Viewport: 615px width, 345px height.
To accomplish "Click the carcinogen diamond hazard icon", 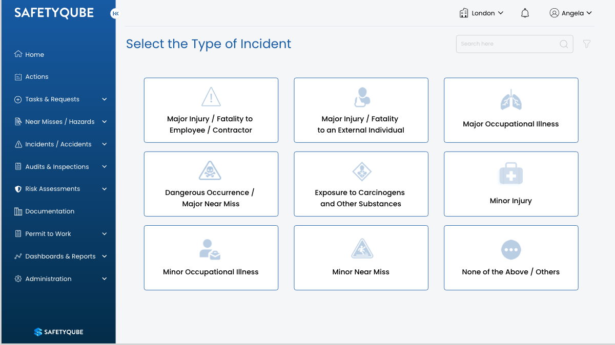I will (362, 171).
